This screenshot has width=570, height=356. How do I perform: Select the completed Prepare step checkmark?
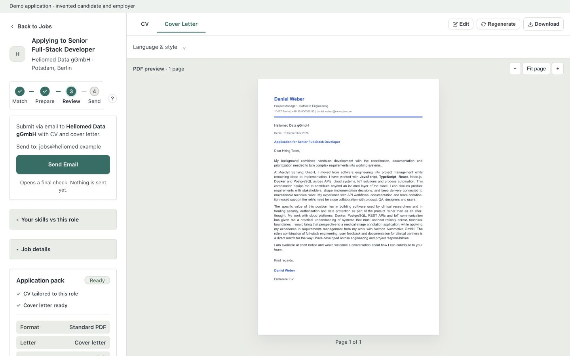pos(45,91)
